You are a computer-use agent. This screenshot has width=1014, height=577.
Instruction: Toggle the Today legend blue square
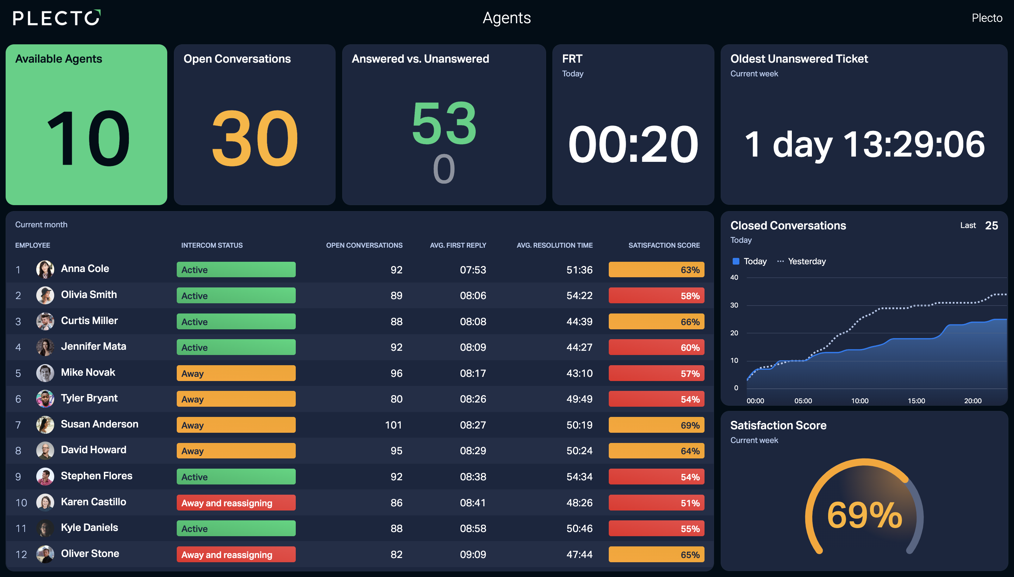(x=736, y=261)
